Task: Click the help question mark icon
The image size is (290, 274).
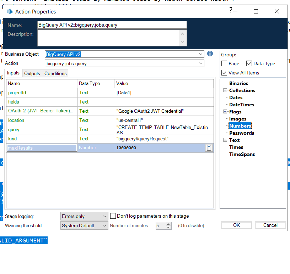Action: tap(231, 11)
